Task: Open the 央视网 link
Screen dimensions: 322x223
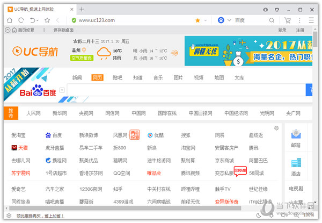Action: 86,113
